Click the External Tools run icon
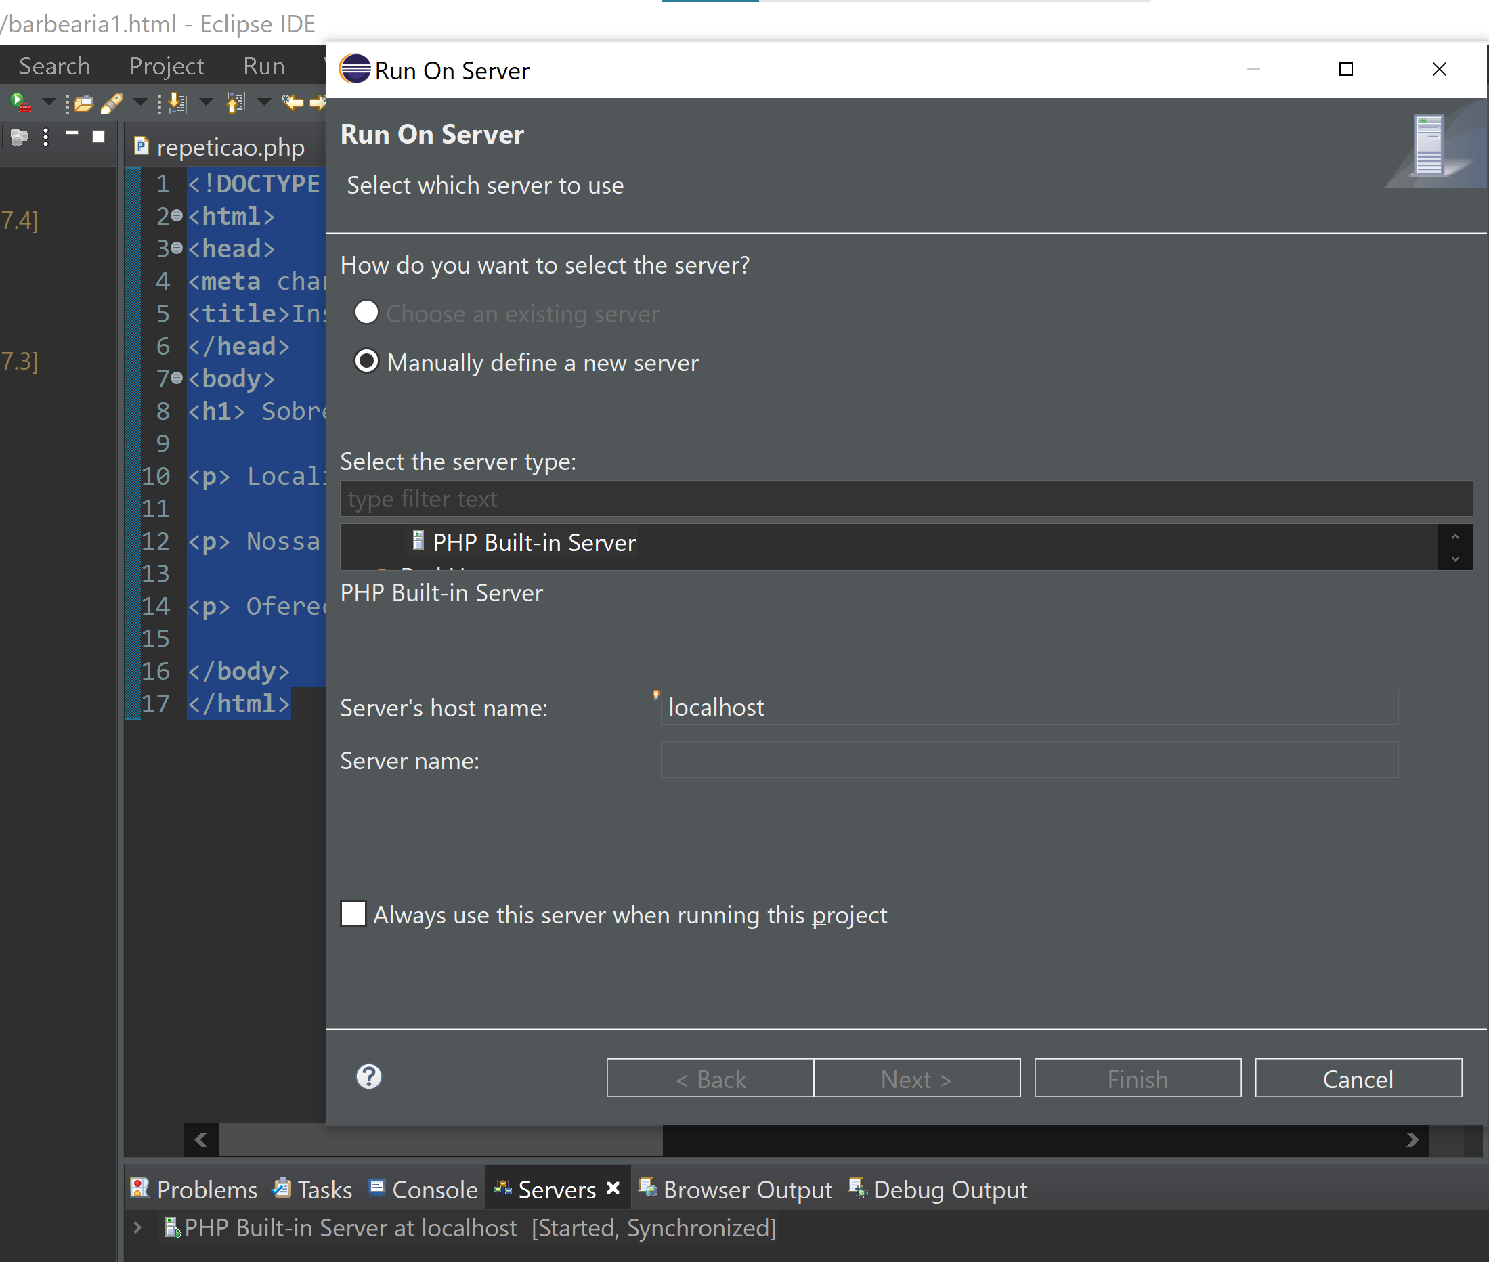Viewport: 1489px width, 1262px height. click(x=20, y=103)
